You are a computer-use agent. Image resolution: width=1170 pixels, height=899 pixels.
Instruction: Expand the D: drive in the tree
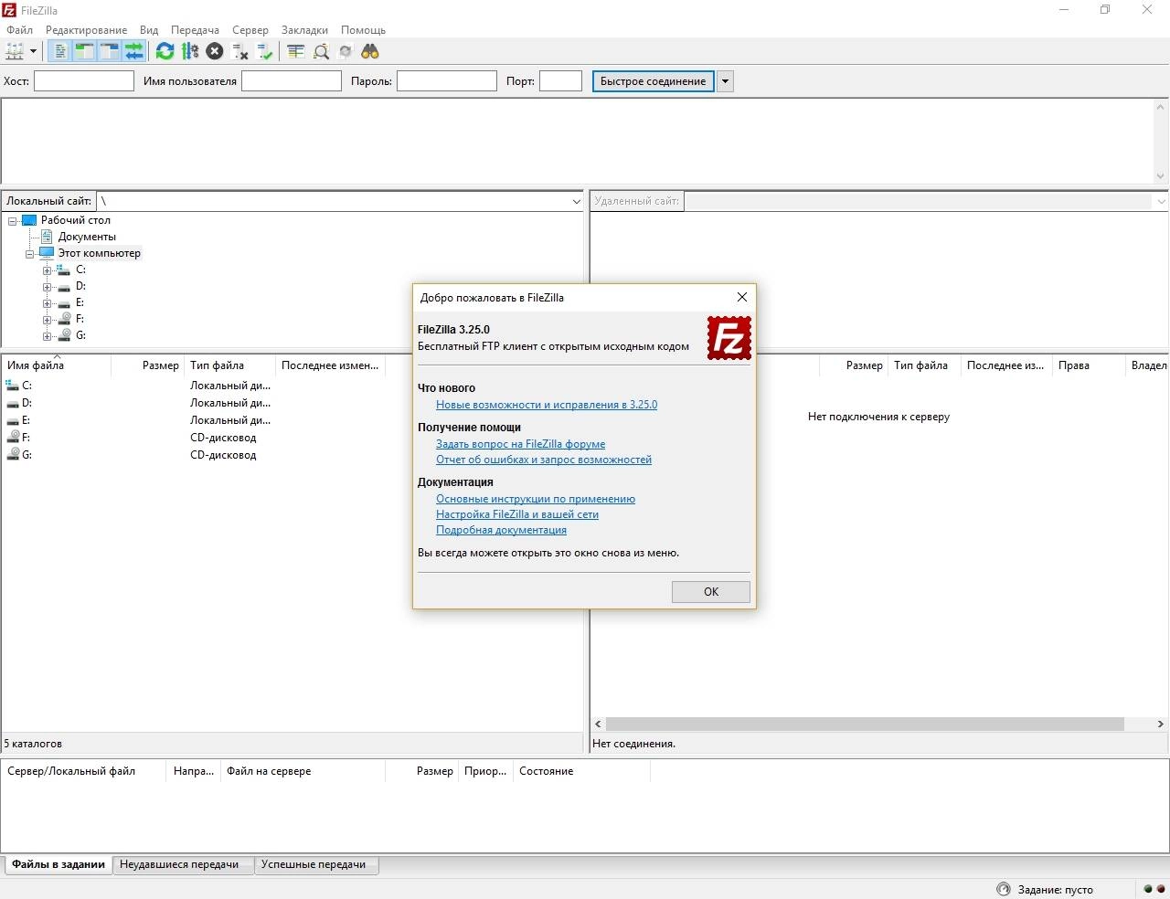(x=47, y=286)
